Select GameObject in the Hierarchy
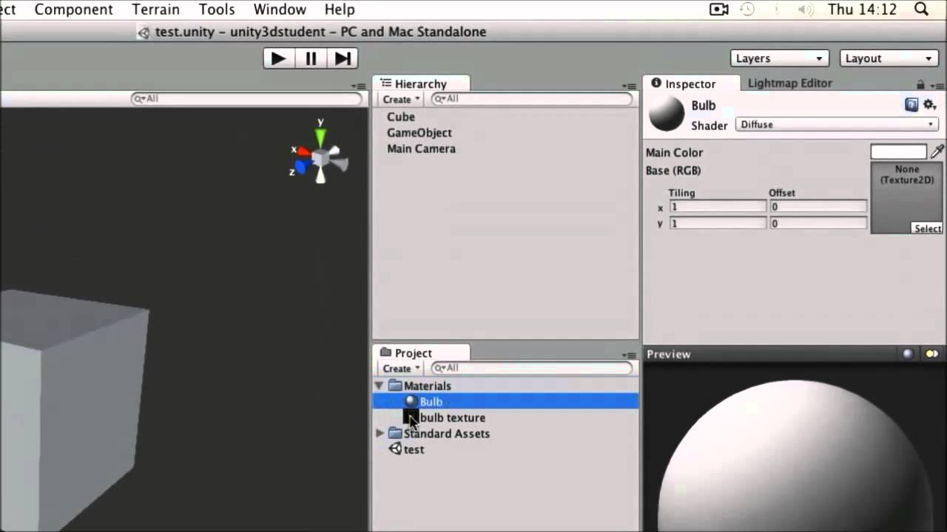 pos(419,133)
